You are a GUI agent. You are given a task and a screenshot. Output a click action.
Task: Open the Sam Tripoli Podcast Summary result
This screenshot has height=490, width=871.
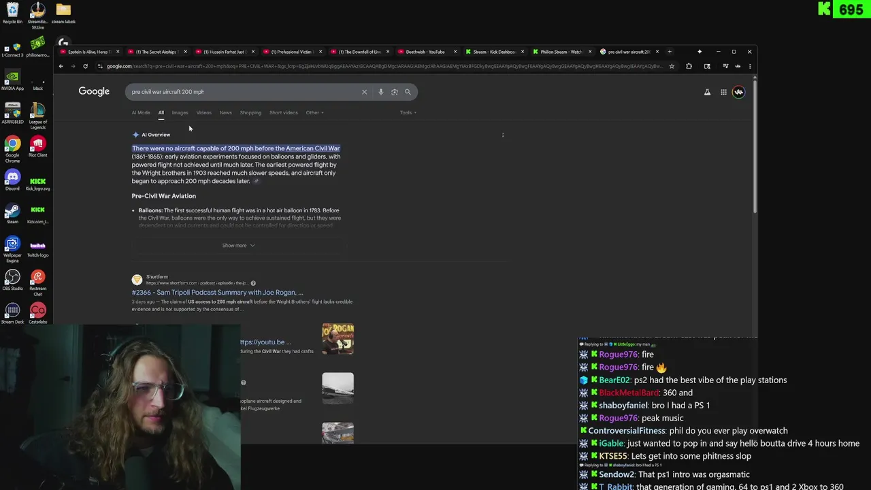point(218,293)
